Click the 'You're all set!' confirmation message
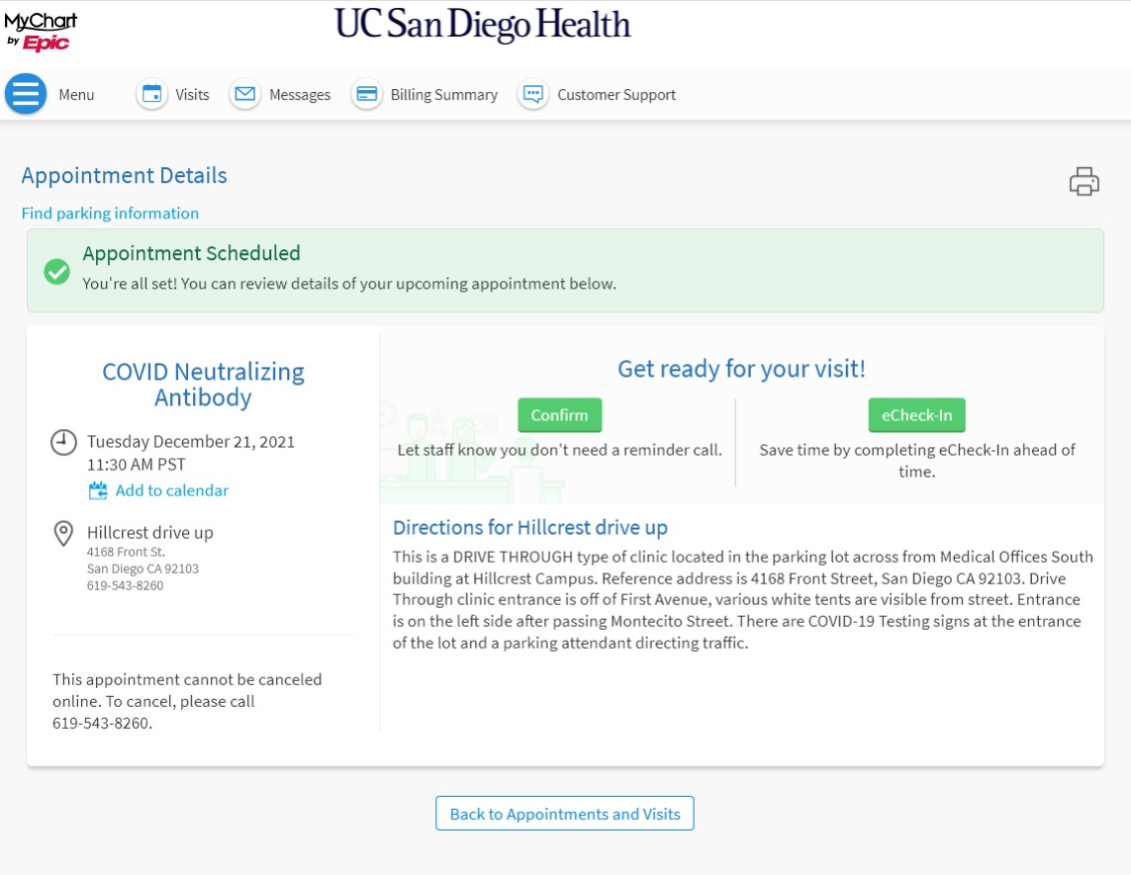This screenshot has height=875, width=1131. (349, 283)
